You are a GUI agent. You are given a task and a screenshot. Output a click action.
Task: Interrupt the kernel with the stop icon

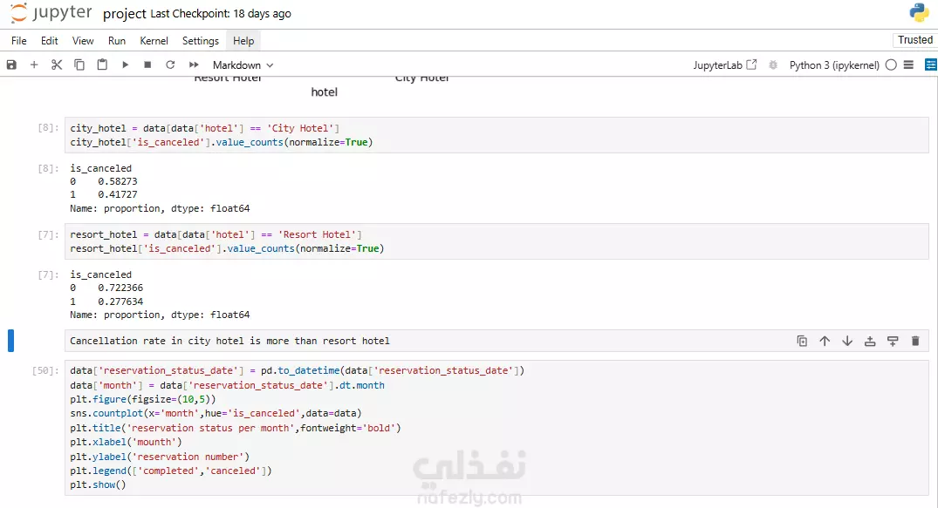point(147,64)
